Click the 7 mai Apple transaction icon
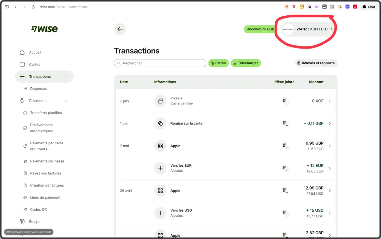 pyautogui.click(x=160, y=146)
